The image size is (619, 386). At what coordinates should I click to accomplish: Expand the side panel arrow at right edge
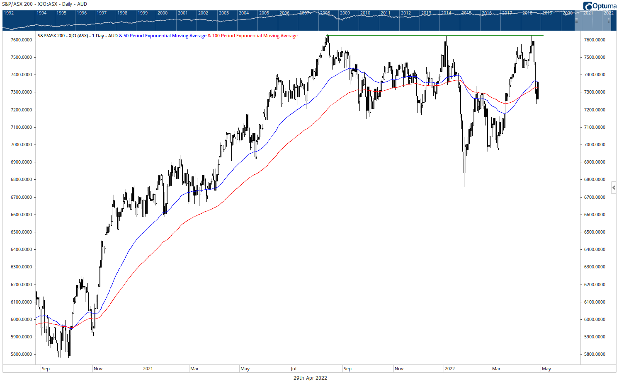[x=614, y=188]
